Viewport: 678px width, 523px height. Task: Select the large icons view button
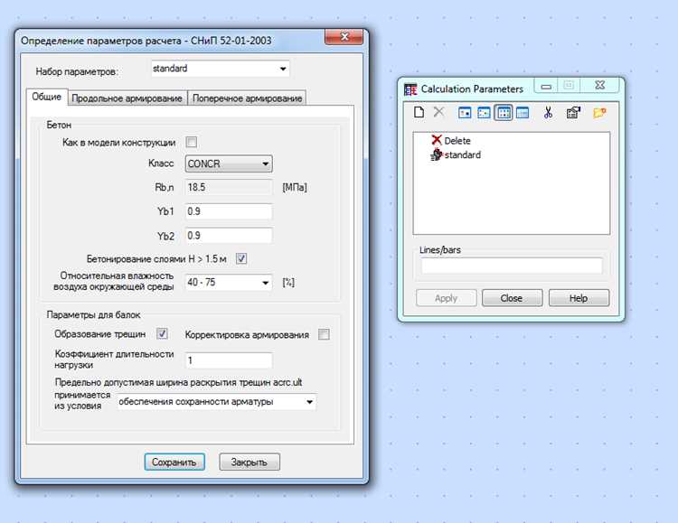click(465, 113)
